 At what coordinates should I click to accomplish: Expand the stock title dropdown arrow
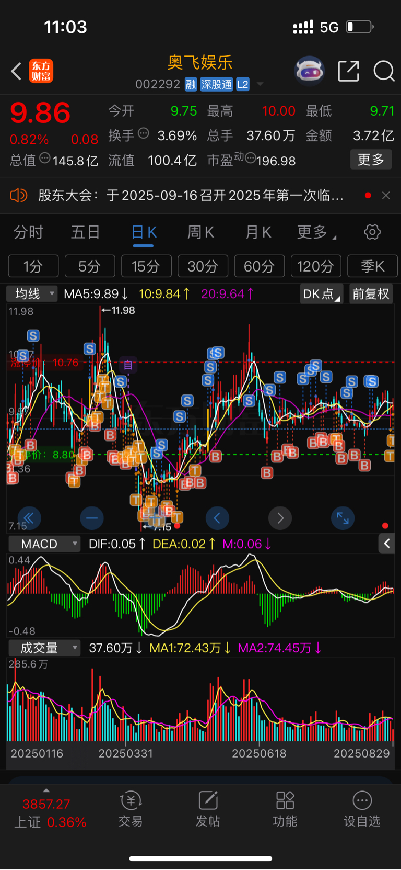click(x=260, y=84)
